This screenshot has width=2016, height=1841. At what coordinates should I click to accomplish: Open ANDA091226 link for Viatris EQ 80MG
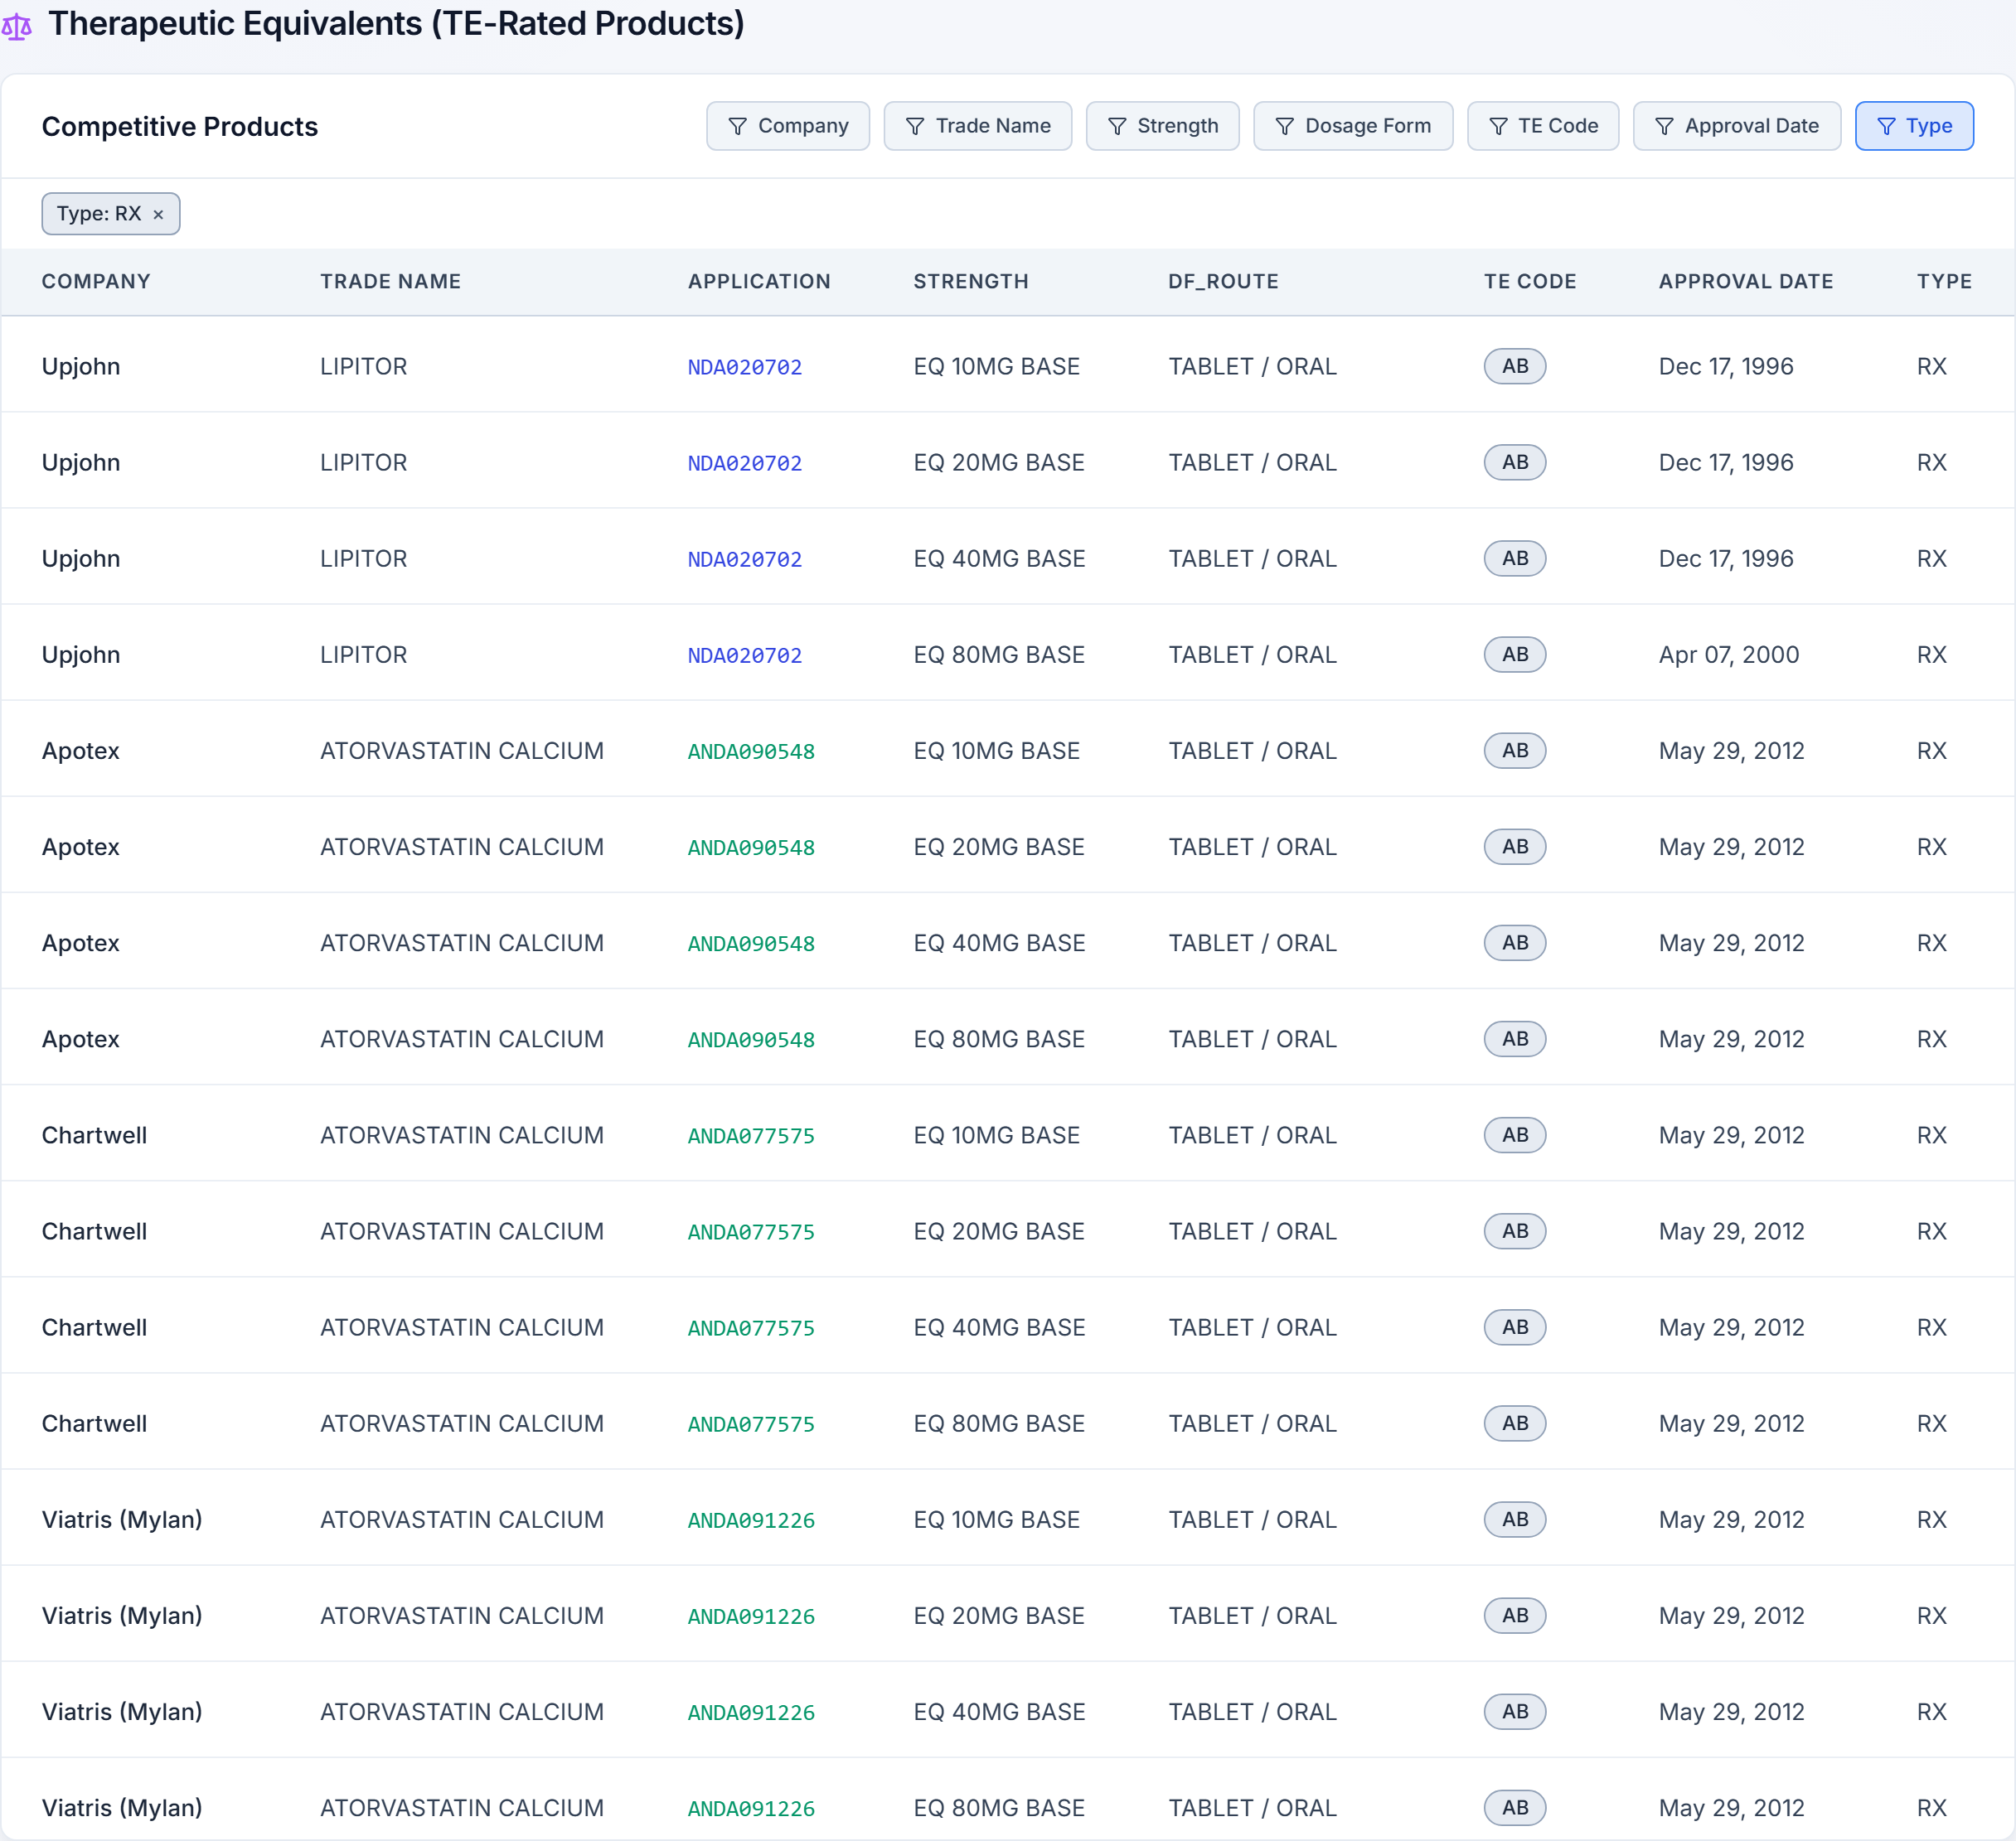coord(751,1809)
